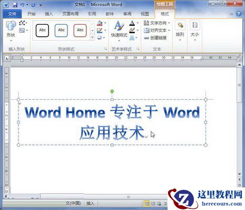
Task: Click the Word Help question mark icon
Action: point(239,14)
